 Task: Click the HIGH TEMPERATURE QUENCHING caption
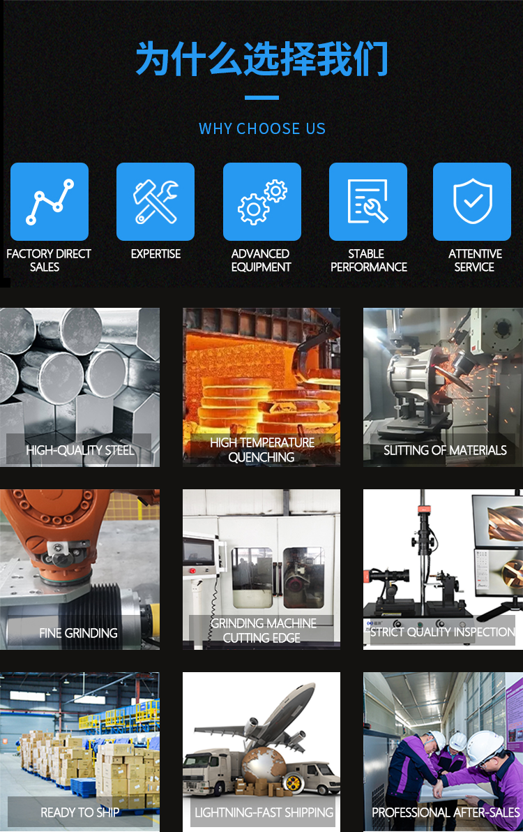pyautogui.click(x=261, y=450)
